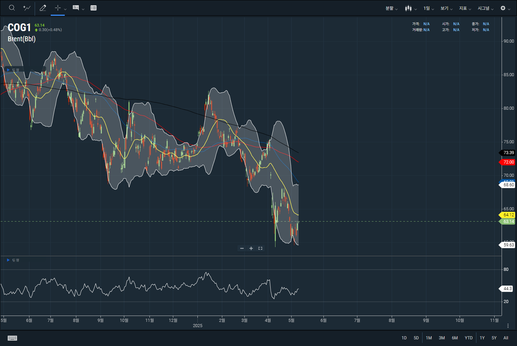517x346 pixels.
Task: Activate the crosshair cursor tool
Action: coord(58,8)
